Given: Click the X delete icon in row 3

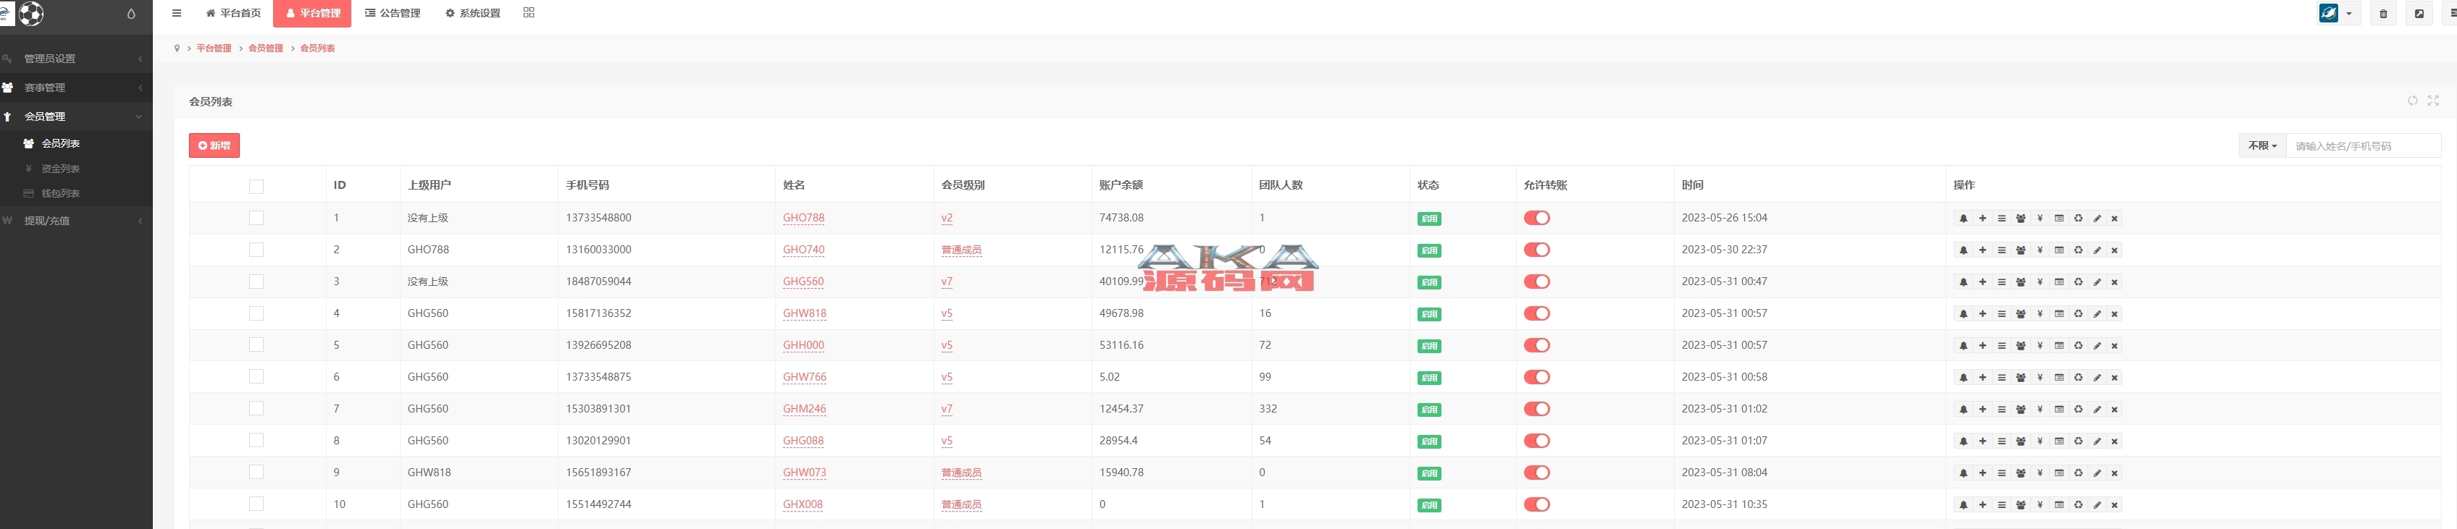Looking at the screenshot, I should 2114,282.
